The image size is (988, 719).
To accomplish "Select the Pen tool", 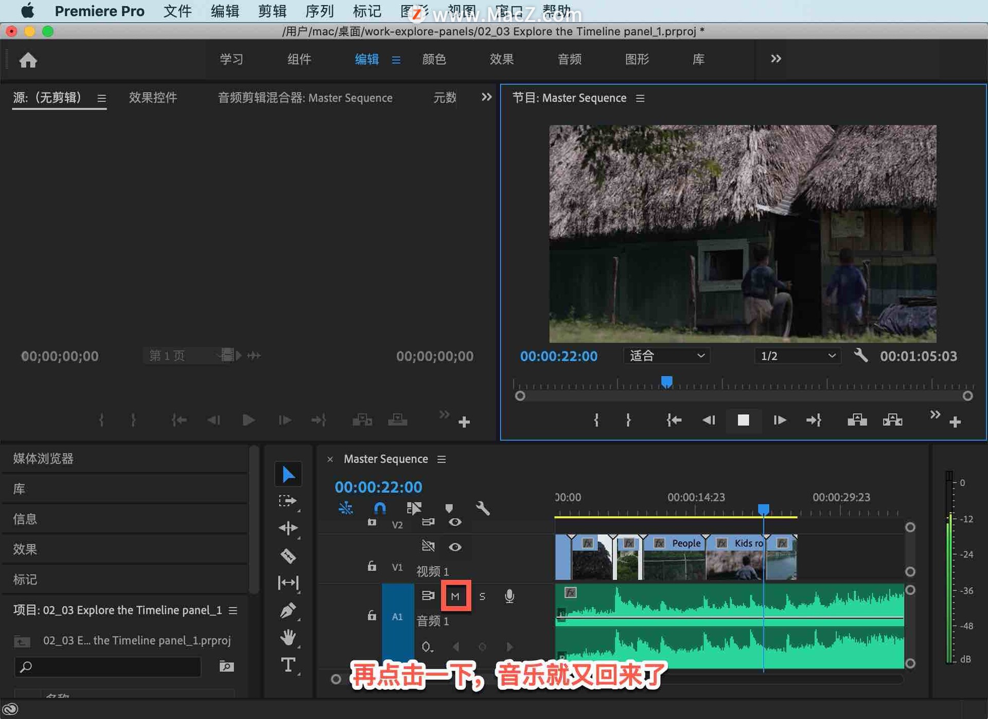I will tap(288, 610).
